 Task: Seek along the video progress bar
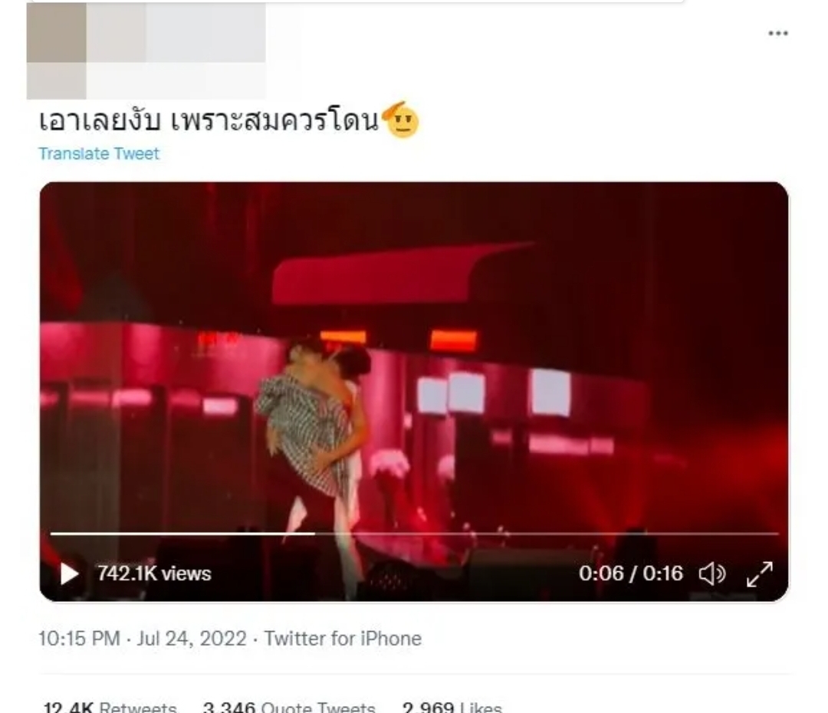415,534
